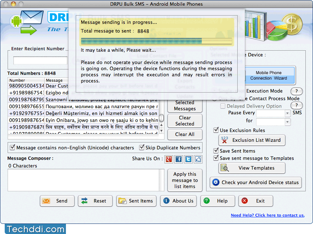Click the Send button
The height and width of the screenshot is (234, 313).
(57, 201)
